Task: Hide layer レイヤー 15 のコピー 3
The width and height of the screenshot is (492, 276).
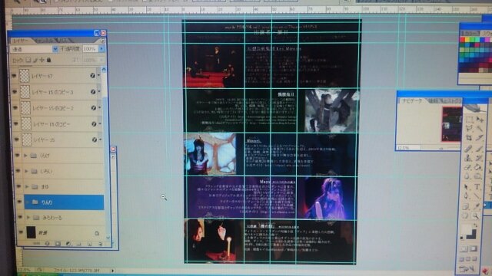Action: (x=15, y=92)
